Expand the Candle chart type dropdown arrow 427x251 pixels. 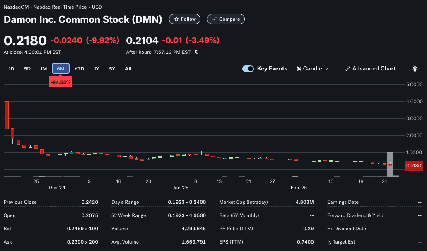[327, 69]
